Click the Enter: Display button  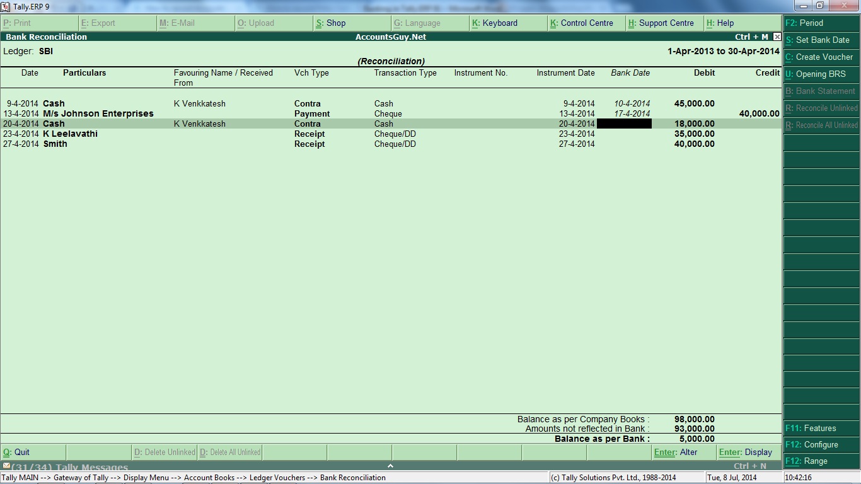(x=749, y=452)
